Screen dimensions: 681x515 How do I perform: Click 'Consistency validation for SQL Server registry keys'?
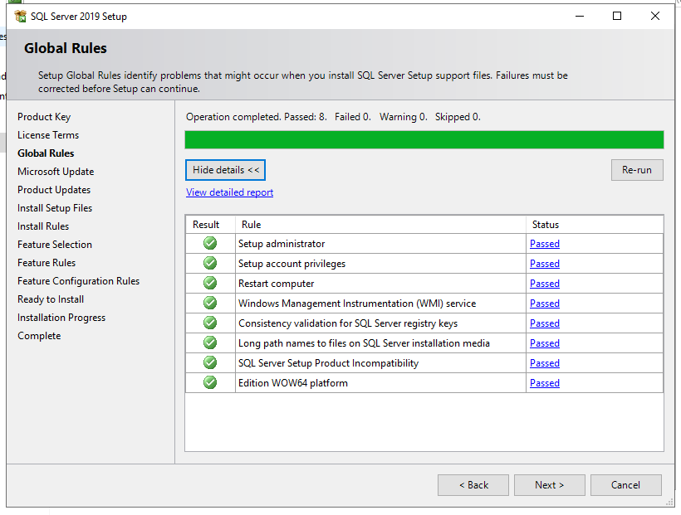click(348, 323)
